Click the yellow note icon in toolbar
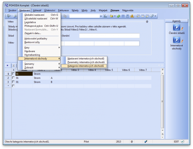This screenshot has height=149, width=193. tap(138, 16)
